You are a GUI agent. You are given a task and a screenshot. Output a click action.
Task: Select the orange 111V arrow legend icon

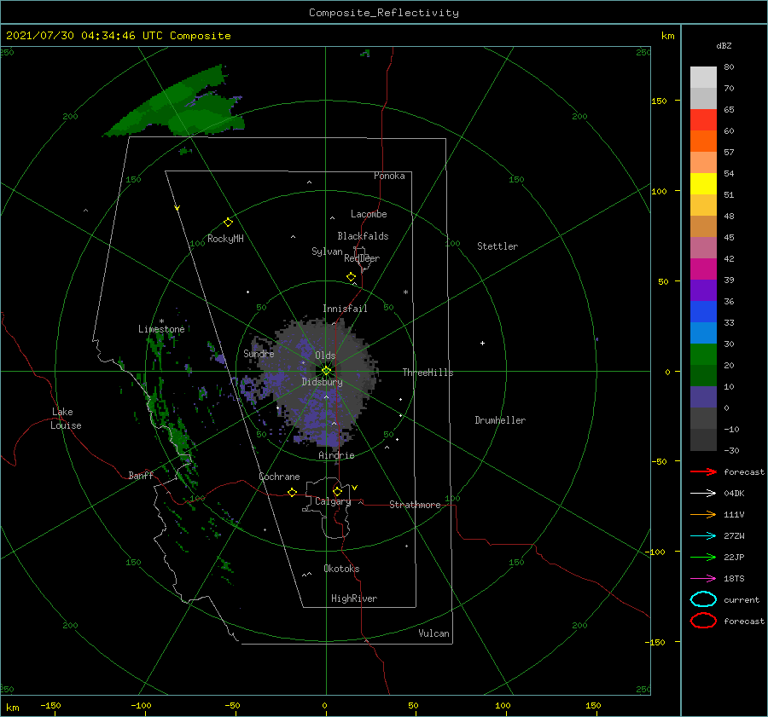703,514
